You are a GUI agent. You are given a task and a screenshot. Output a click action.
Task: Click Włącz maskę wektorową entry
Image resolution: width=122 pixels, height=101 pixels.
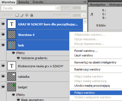[90, 81]
